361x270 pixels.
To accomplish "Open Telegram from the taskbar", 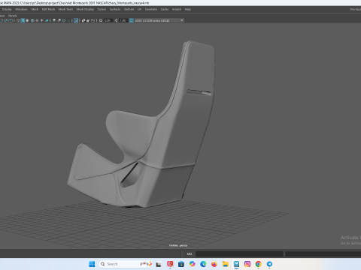I will [x=269, y=264].
